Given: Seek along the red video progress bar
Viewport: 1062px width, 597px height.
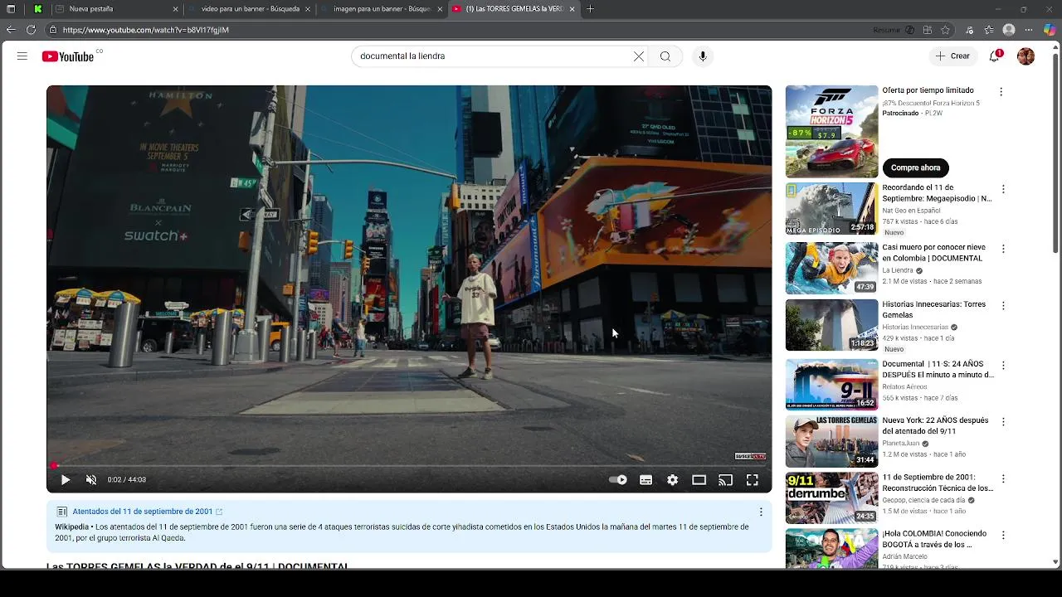Looking at the screenshot, I should [x=409, y=466].
